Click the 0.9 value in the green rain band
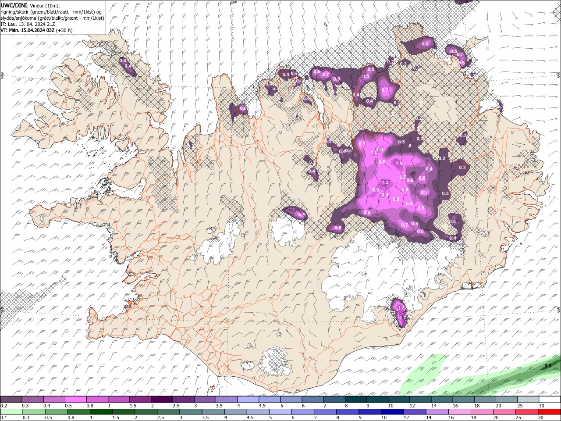Viewport: 561px width, 421px height. (x=548, y=366)
